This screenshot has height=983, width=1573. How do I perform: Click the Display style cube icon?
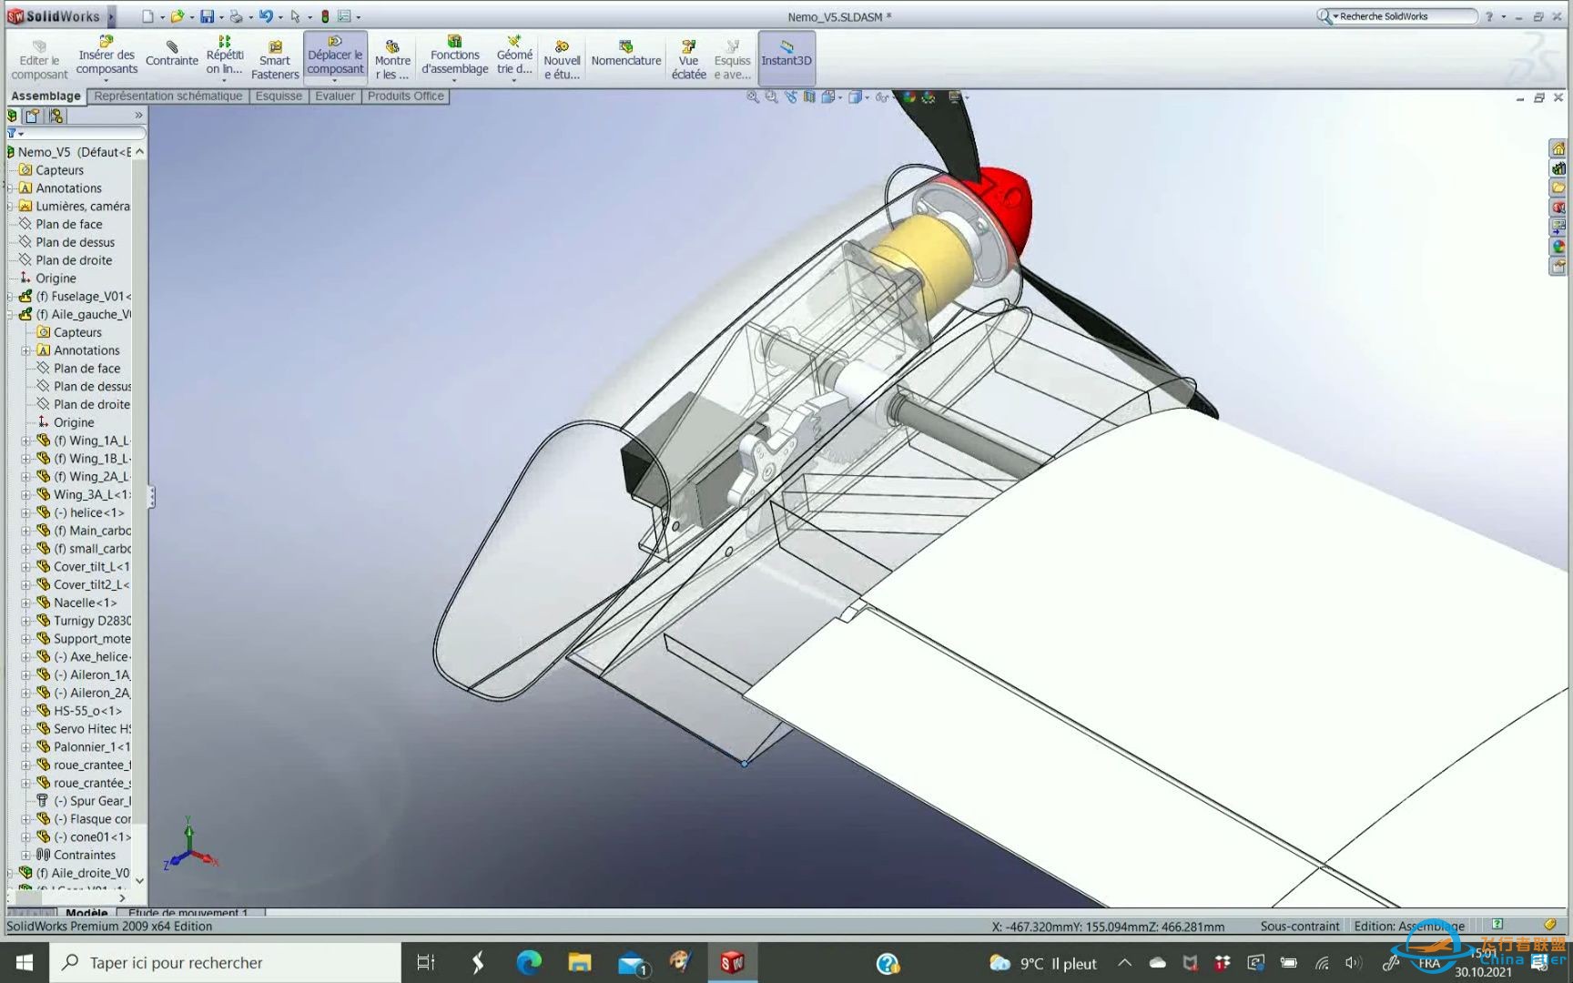(855, 96)
